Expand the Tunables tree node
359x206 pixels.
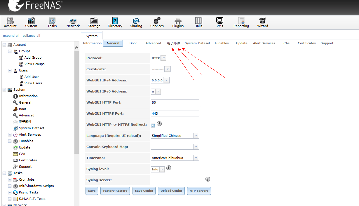10,141
